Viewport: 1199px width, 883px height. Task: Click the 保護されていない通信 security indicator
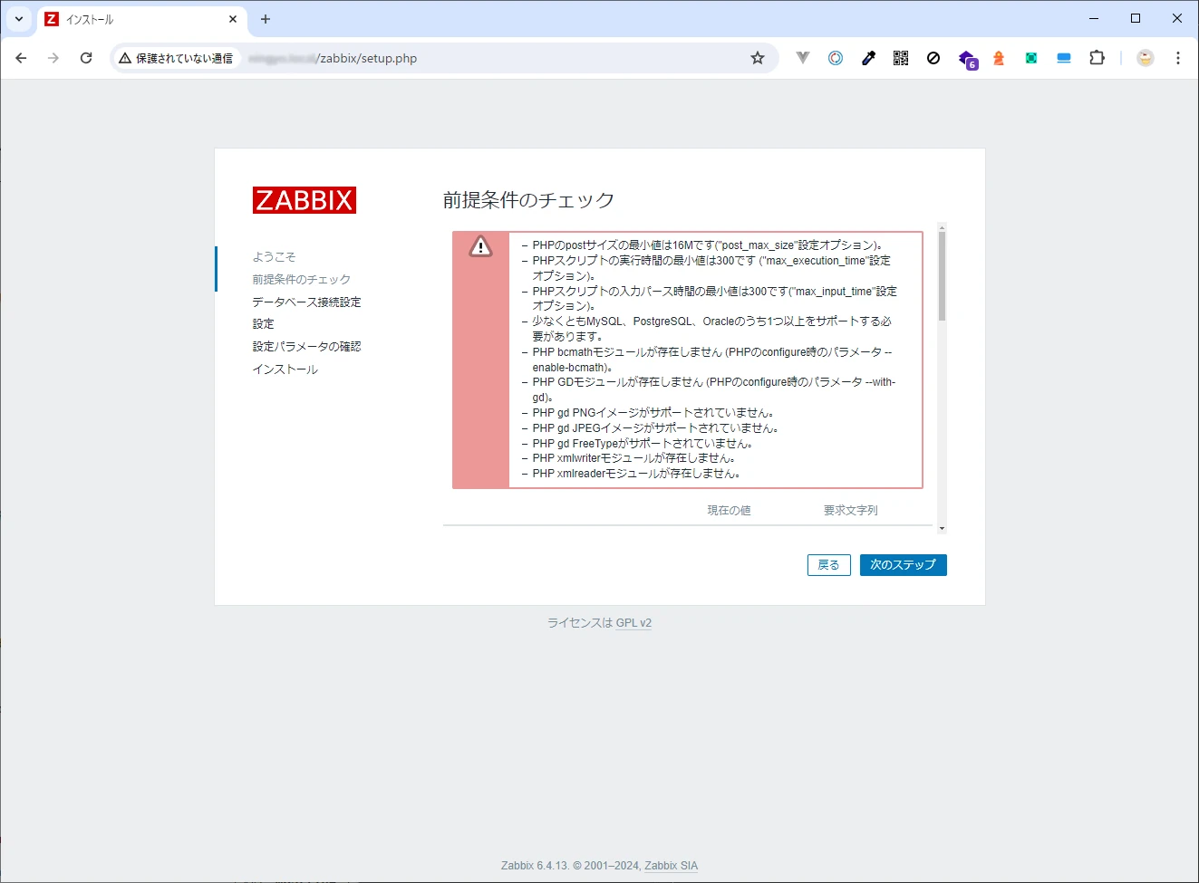coord(176,58)
